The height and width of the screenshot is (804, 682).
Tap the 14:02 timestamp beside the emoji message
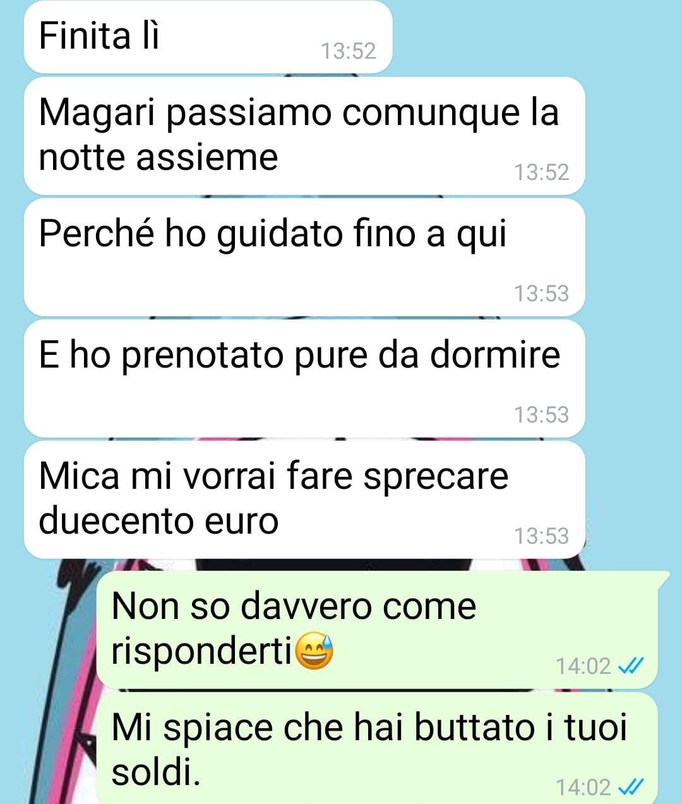[x=583, y=666]
